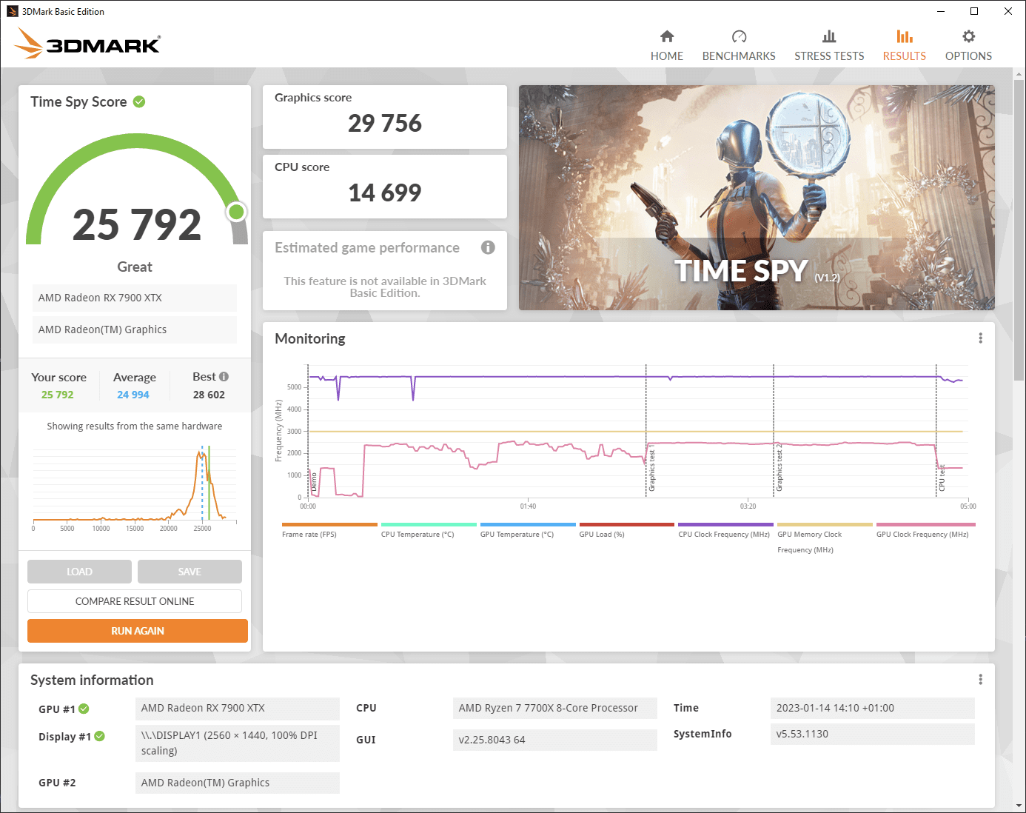Click the GPU #1 green check icon

tap(84, 709)
